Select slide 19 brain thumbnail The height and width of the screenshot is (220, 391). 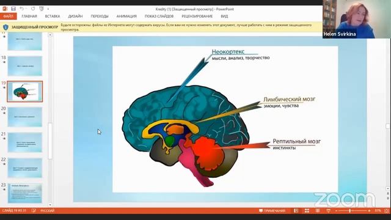[x=24, y=91]
